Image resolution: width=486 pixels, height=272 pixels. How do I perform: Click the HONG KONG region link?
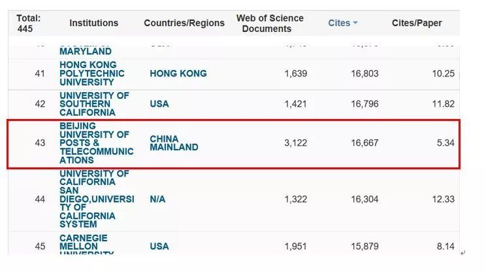coord(178,73)
